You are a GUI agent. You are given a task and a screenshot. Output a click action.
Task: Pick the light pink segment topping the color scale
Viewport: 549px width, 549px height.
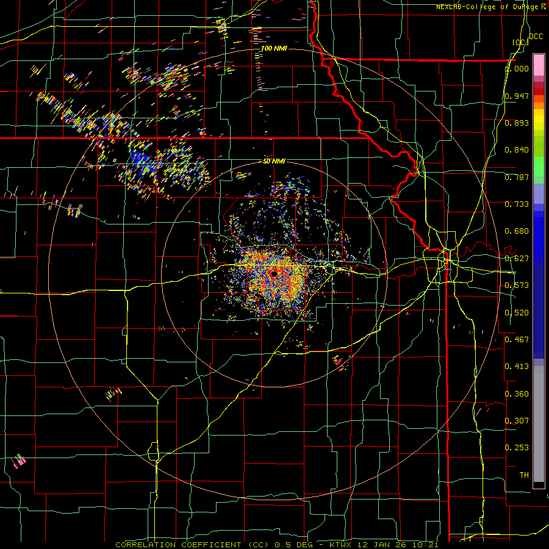pyautogui.click(x=539, y=65)
